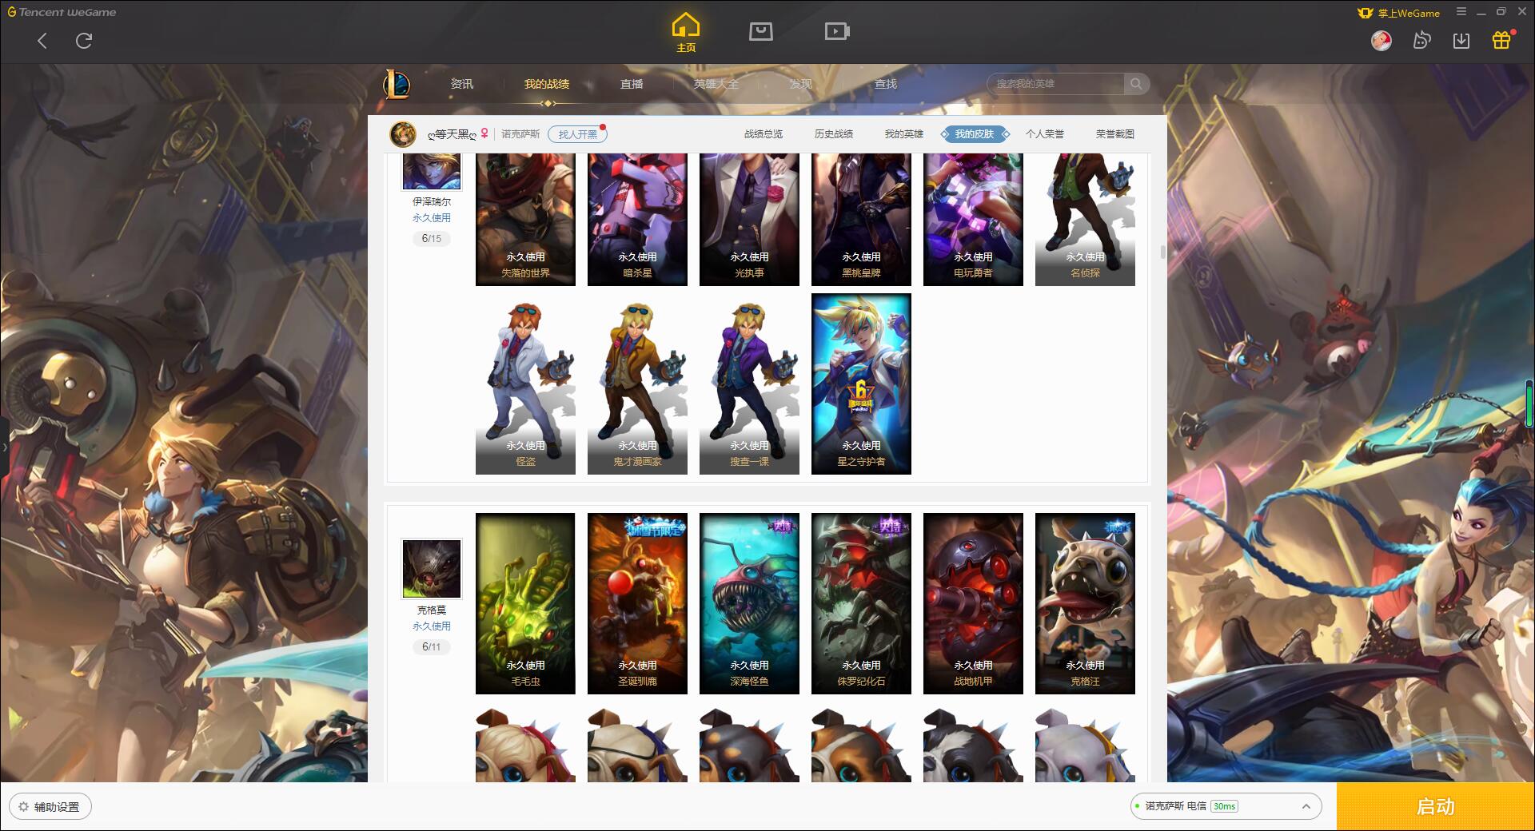Image resolution: width=1535 pixels, height=831 pixels.
Task: Open the hamburger main menu
Action: pyautogui.click(x=1461, y=12)
